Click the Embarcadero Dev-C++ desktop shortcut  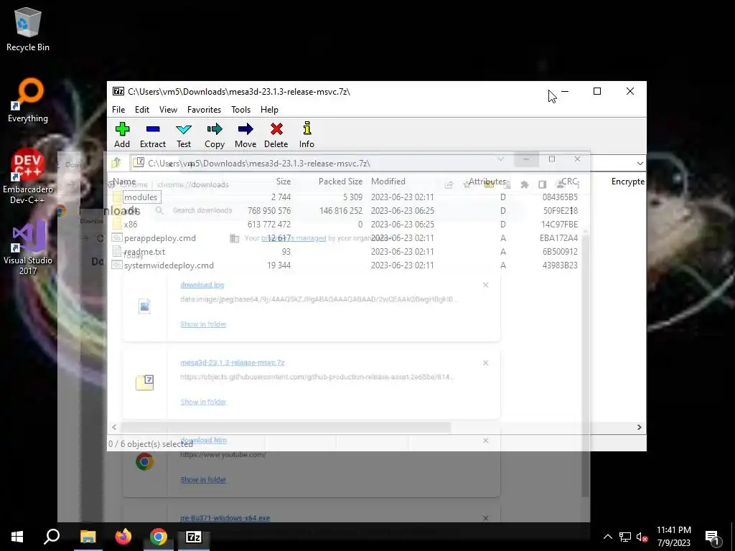pos(28,176)
